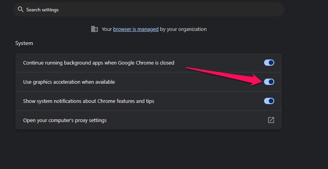Click the System section heading
The width and height of the screenshot is (328, 169).
coord(24,43)
